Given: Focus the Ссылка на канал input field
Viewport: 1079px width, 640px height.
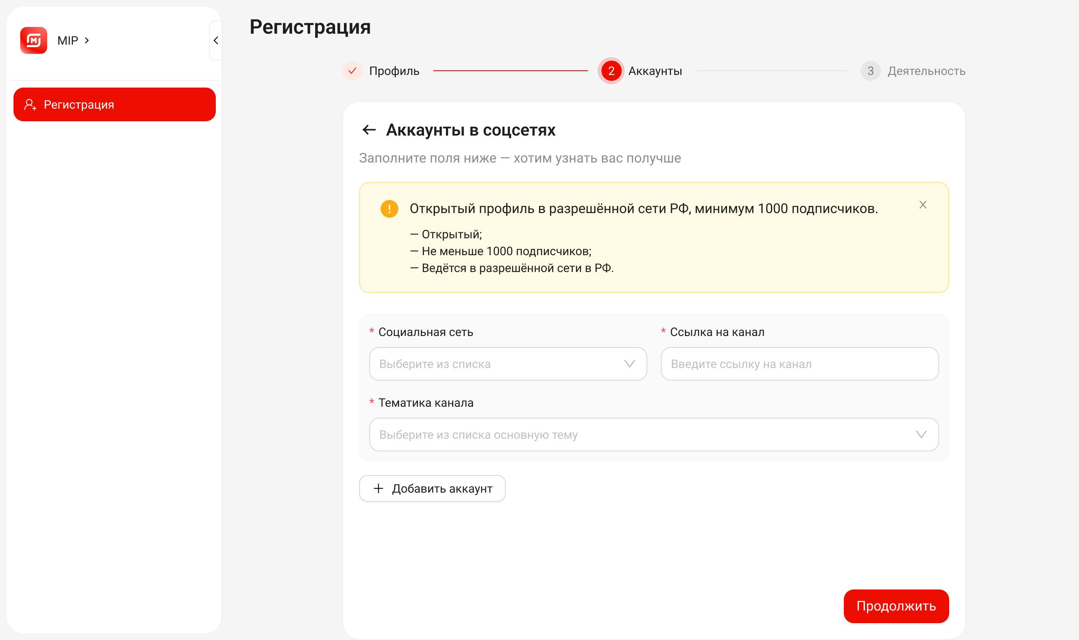Looking at the screenshot, I should [799, 364].
